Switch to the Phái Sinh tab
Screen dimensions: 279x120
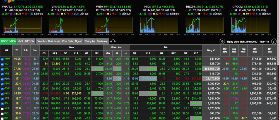pyautogui.click(x=68, y=41)
